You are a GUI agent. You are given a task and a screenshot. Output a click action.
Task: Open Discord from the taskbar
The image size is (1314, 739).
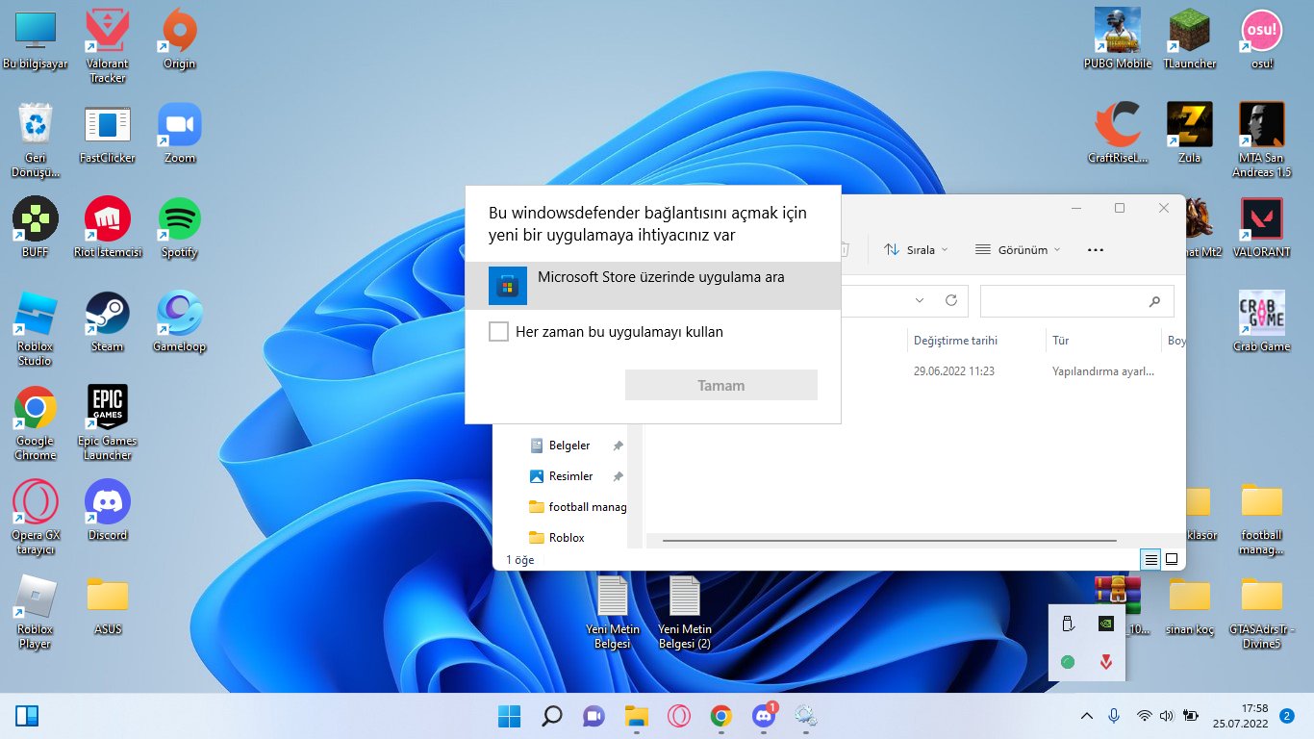[x=764, y=716]
